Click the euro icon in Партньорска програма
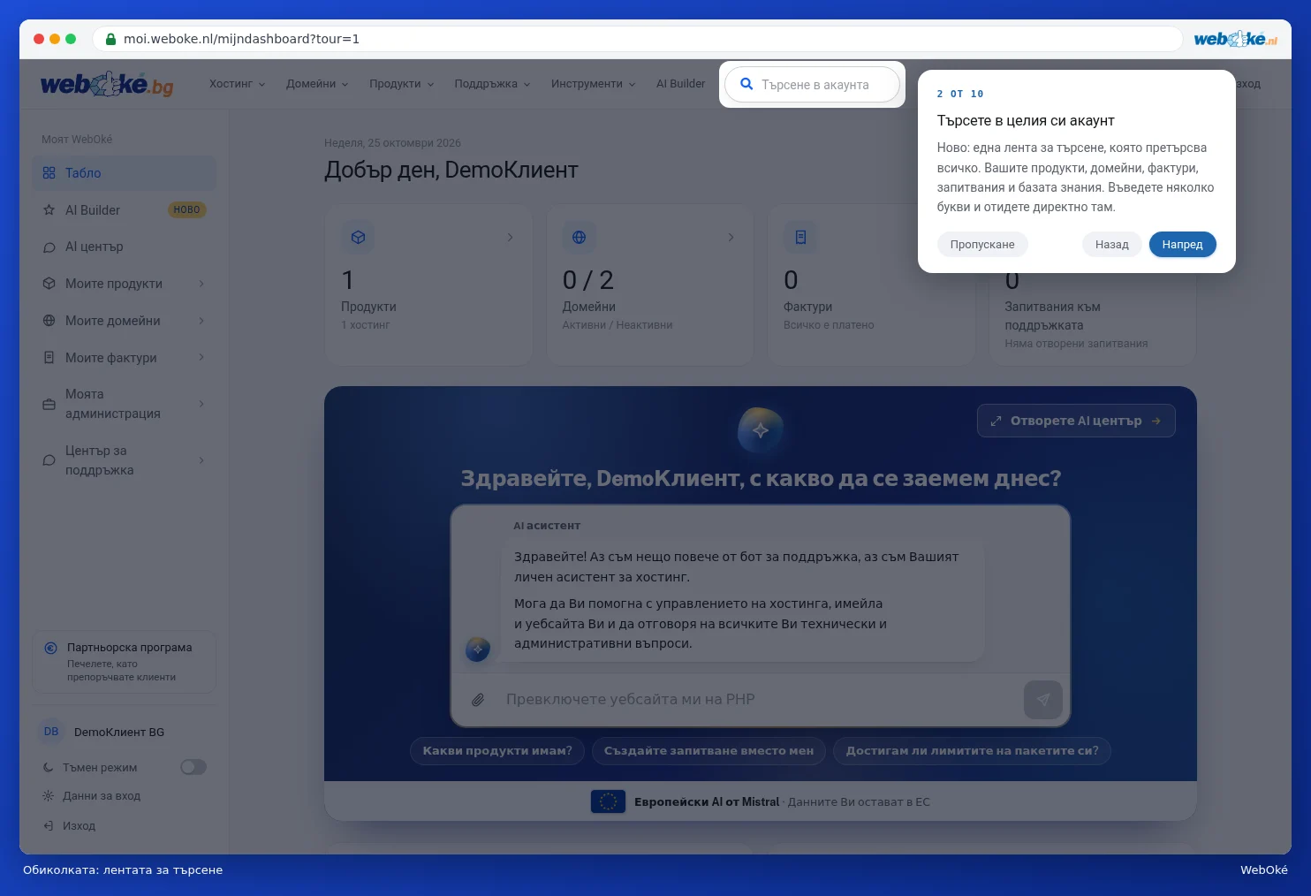This screenshot has height=896, width=1311. 50,648
